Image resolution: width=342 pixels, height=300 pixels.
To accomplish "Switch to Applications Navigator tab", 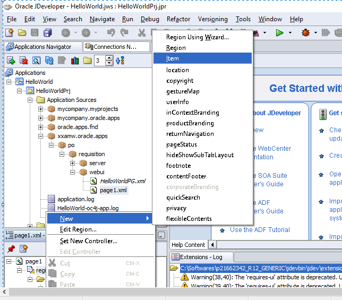I will (42, 47).
